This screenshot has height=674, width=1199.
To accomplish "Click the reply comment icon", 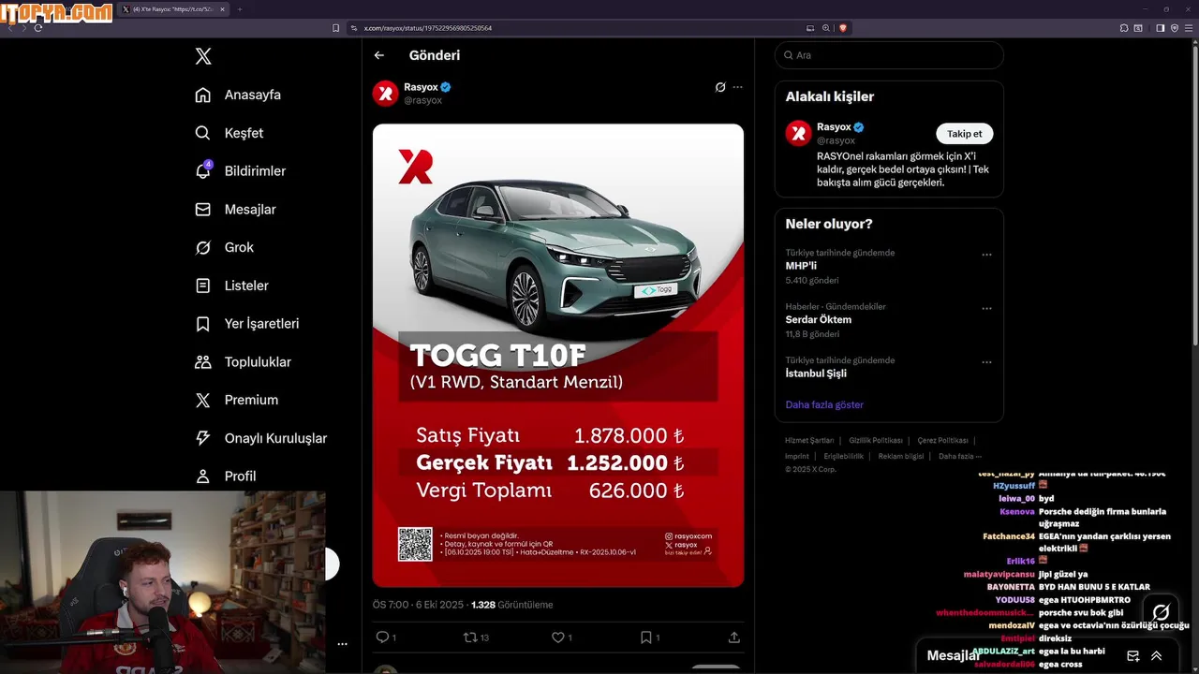I will 382,637.
